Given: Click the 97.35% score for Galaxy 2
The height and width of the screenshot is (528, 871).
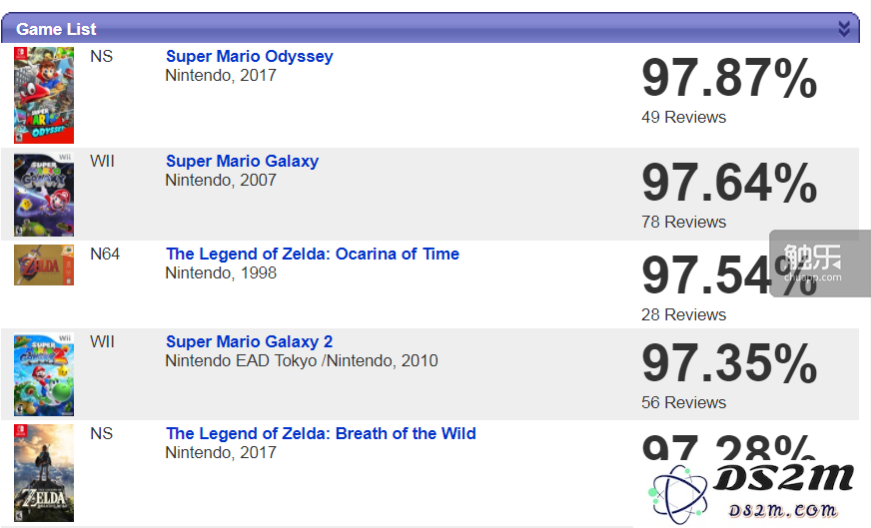Looking at the screenshot, I should (729, 363).
